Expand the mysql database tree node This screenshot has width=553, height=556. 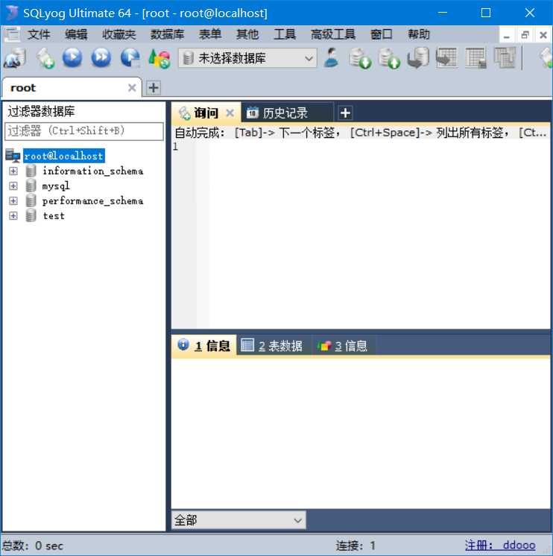coord(13,186)
